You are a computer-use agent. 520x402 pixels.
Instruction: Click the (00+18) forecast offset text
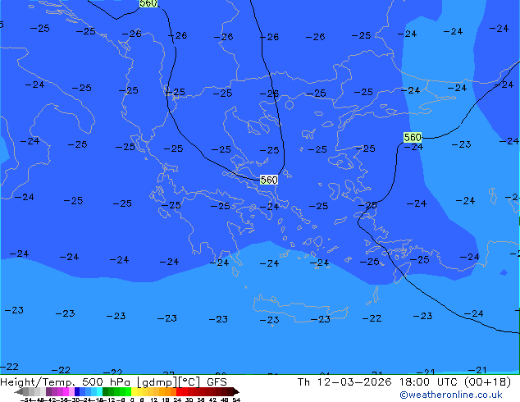[487, 382]
